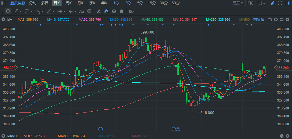Switch to 周K weekly chart tab
Image resolution: width=292 pixels, height=139 pixels.
(69, 3)
